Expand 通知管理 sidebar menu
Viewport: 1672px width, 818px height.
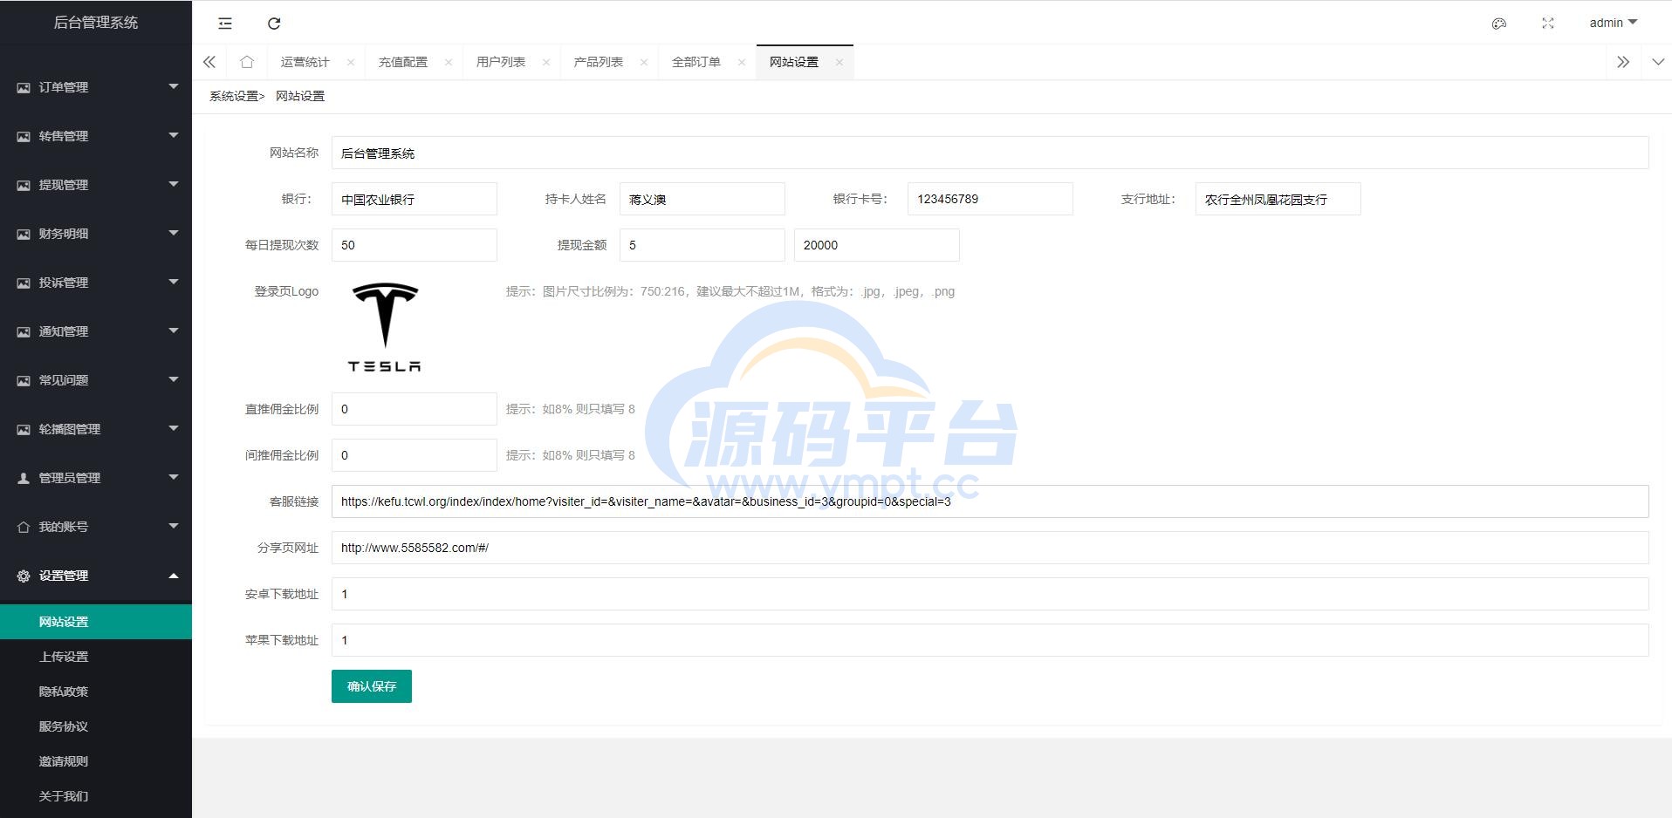[96, 331]
